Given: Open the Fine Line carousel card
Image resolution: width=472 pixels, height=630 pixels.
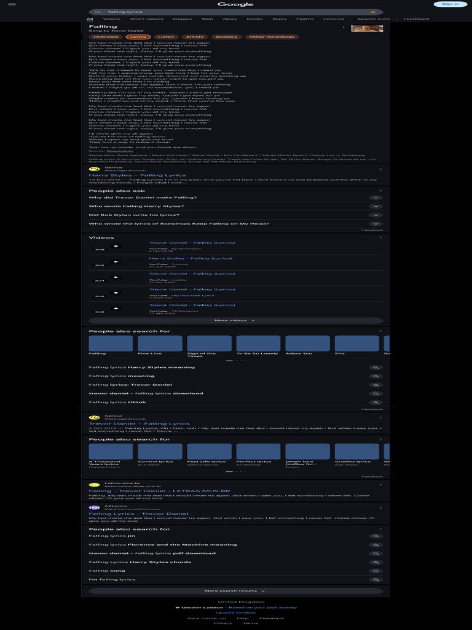Looking at the screenshot, I should [160, 346].
